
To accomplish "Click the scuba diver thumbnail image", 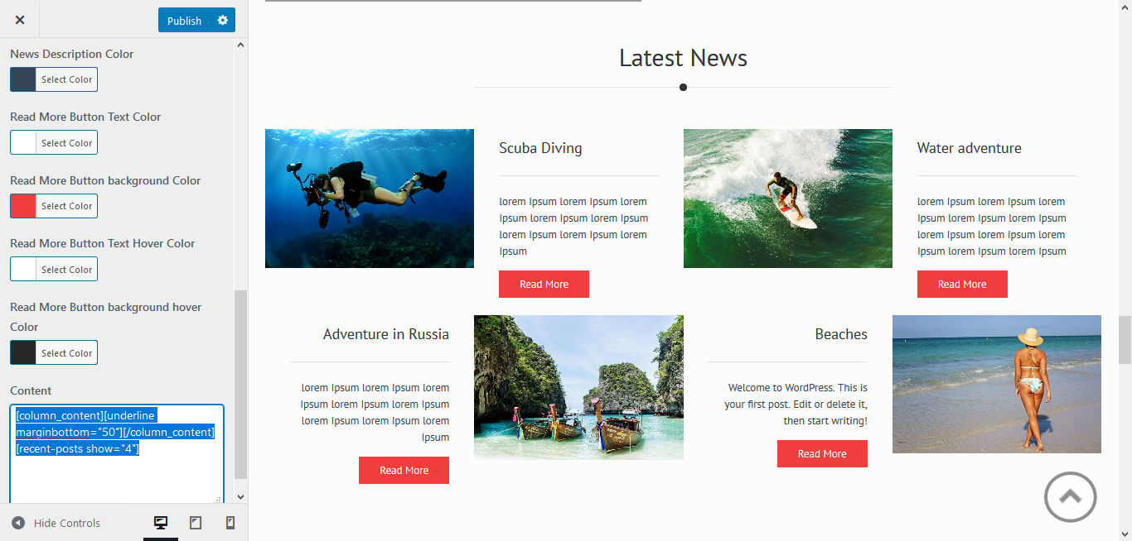I will (x=370, y=199).
